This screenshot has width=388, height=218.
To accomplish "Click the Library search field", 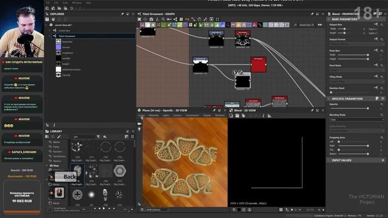I will (x=84, y=137).
